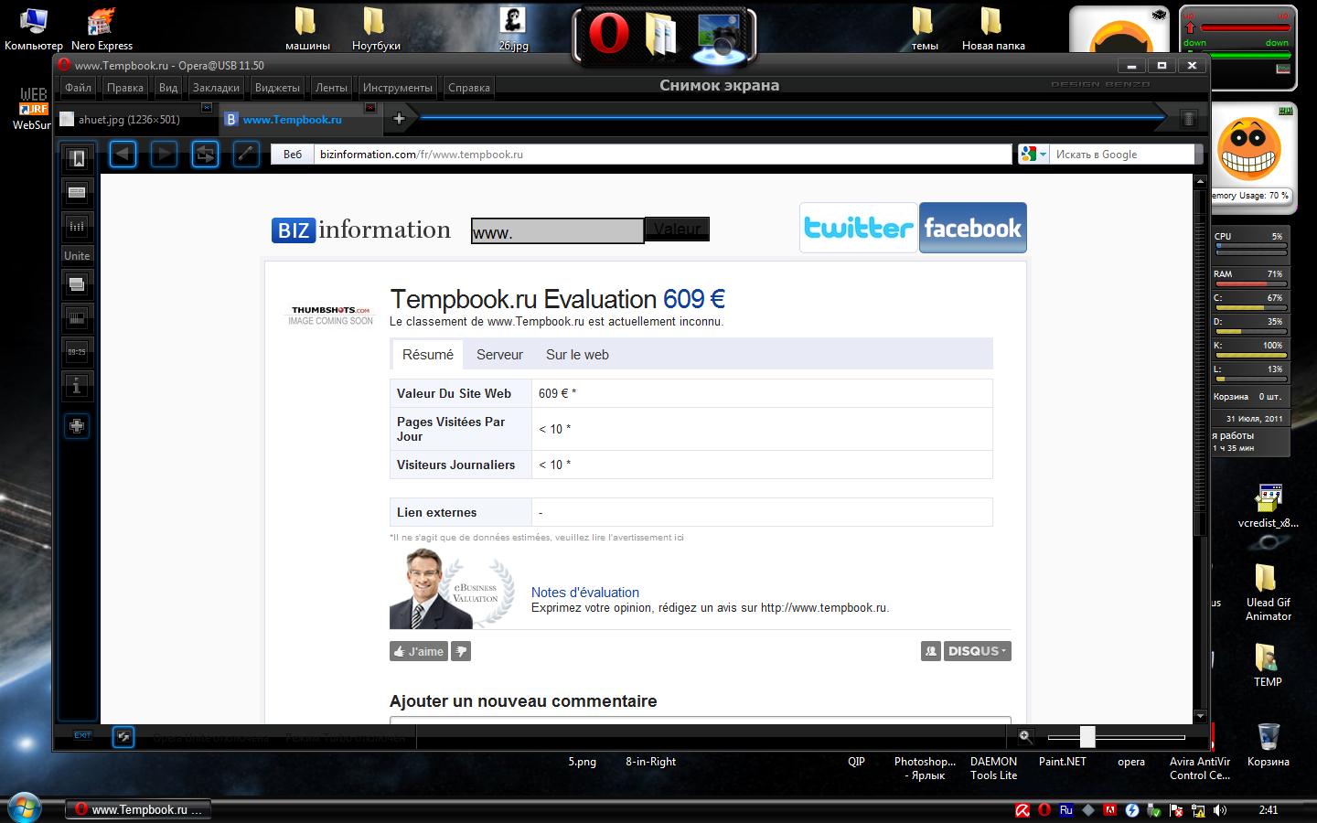Viewport: 1317px width, 823px height.
Task: Click the Disqus user profile icon
Action: 931,651
